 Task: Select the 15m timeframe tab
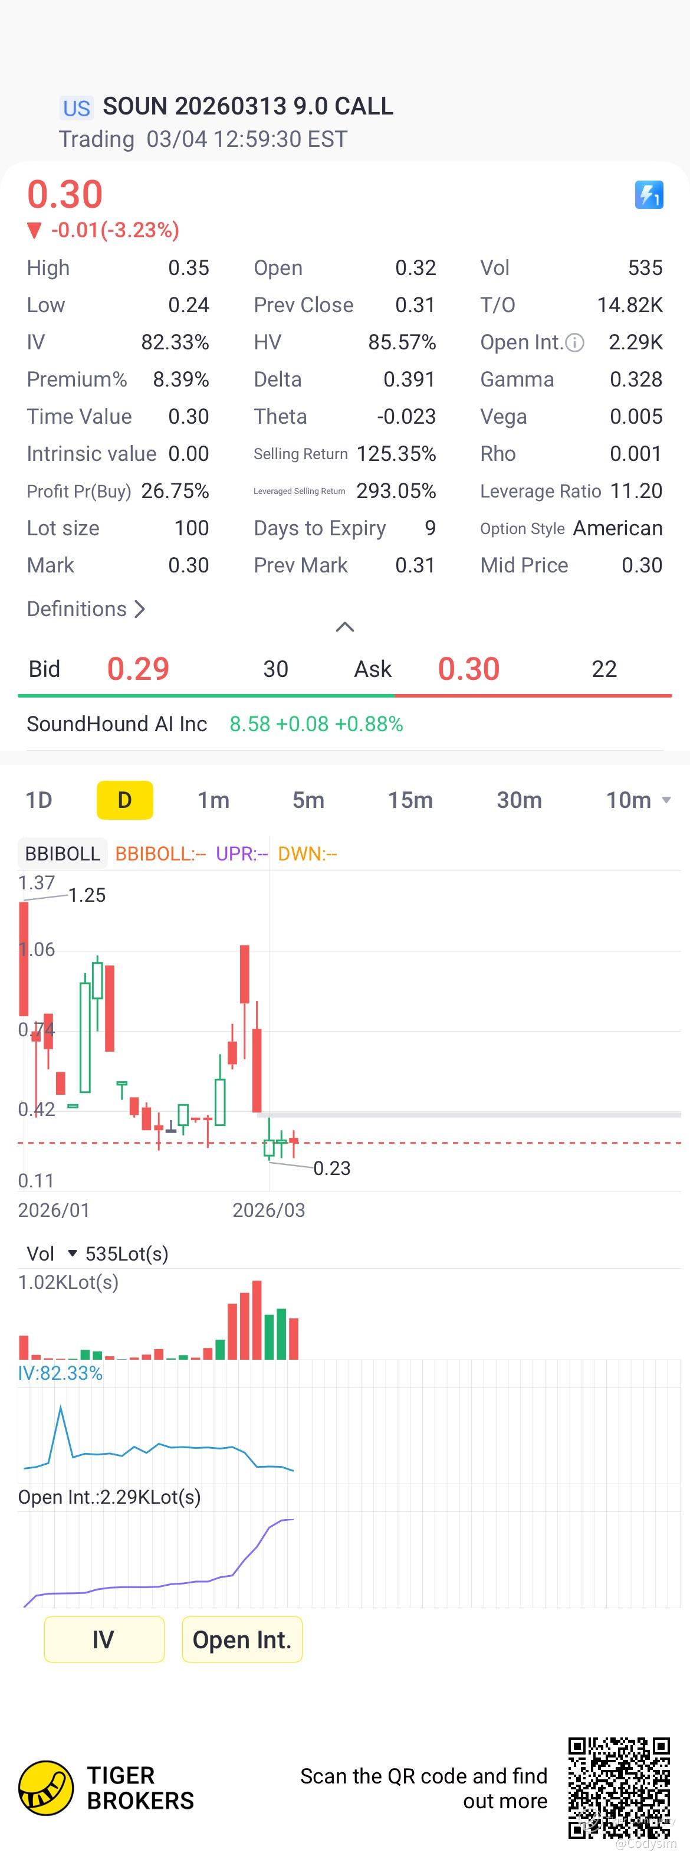point(410,800)
